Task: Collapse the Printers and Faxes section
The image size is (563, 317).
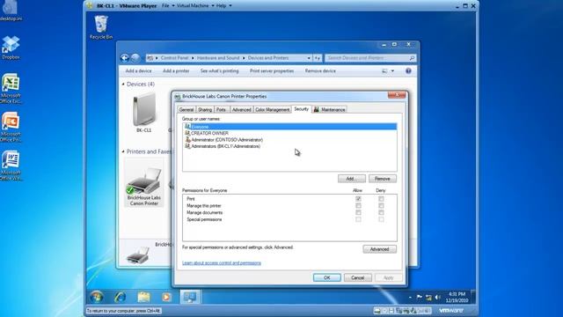Action: 123,151
